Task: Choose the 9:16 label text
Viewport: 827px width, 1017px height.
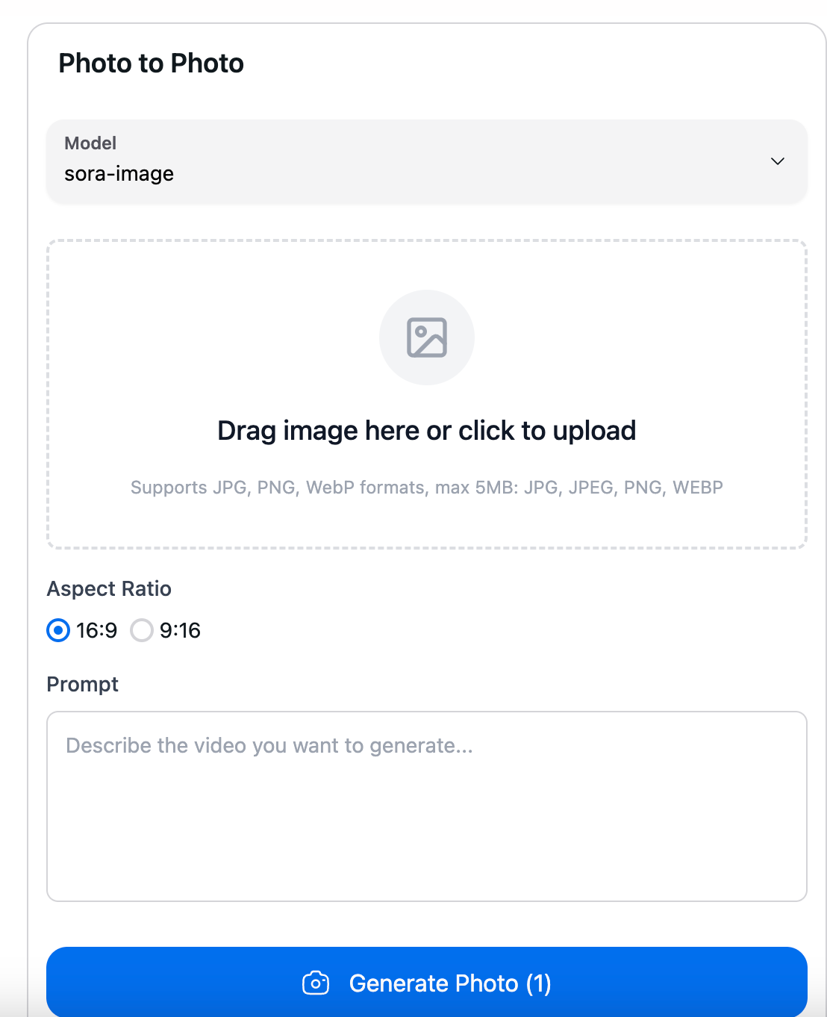Action: coord(180,630)
